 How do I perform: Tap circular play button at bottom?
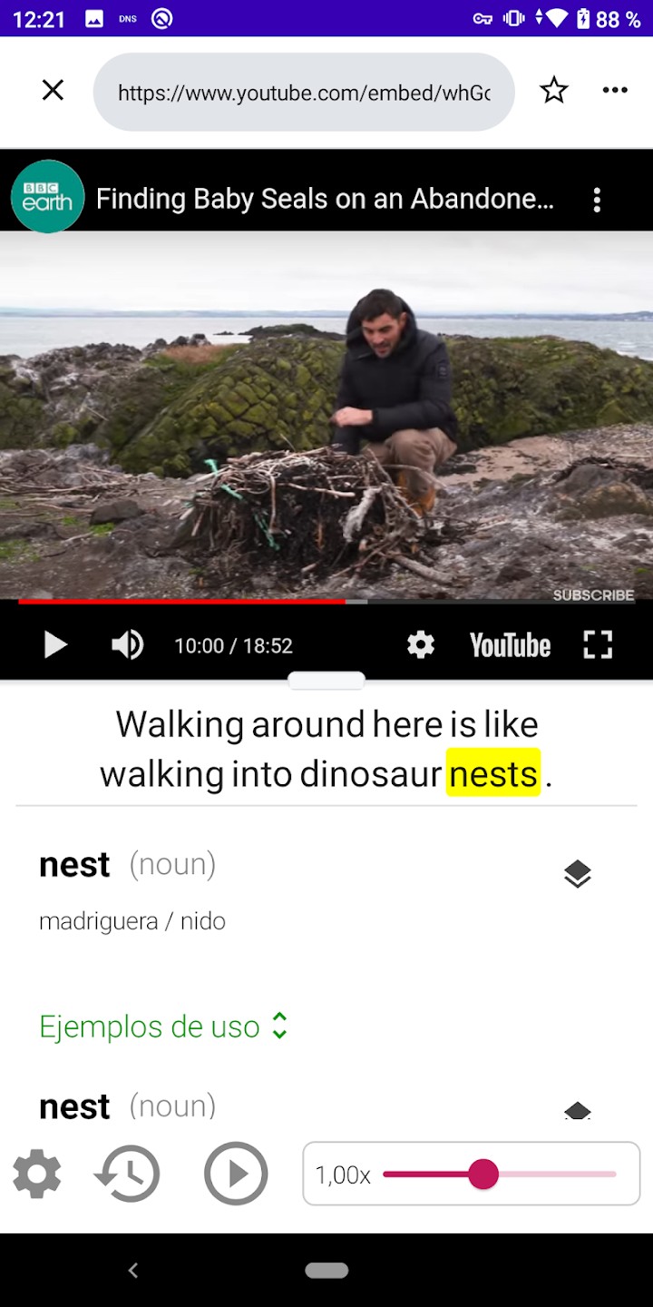(x=236, y=1174)
